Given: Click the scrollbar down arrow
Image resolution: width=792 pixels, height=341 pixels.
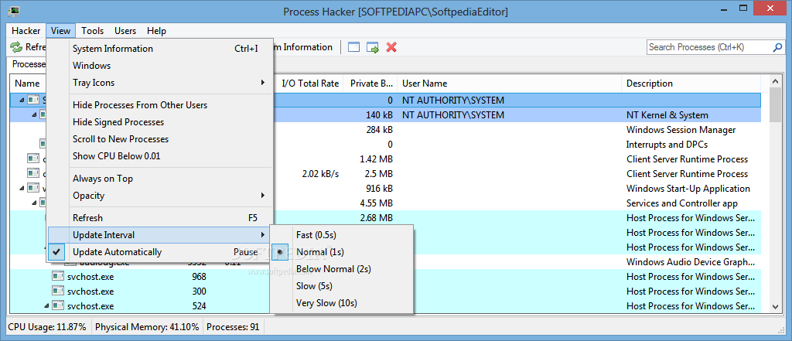Looking at the screenshot, I should click(x=775, y=307).
